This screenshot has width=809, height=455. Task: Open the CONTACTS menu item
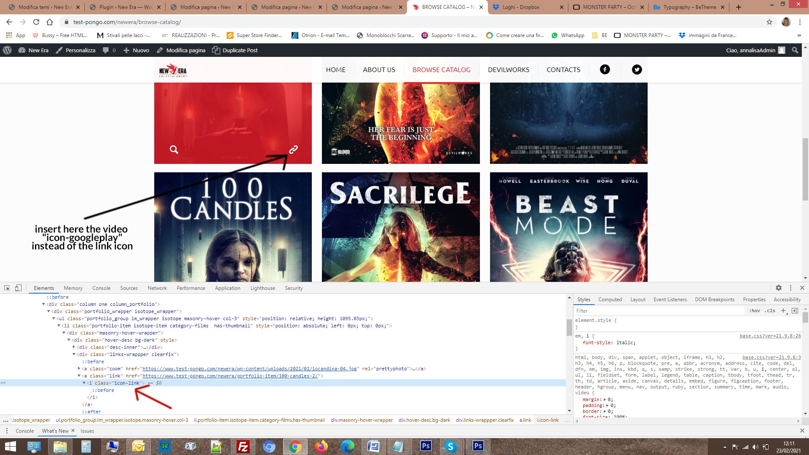tap(563, 70)
